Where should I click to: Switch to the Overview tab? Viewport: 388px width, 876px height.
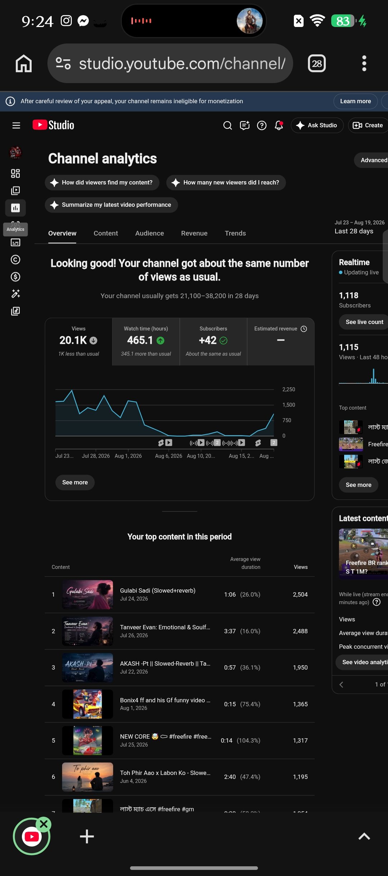coord(62,233)
